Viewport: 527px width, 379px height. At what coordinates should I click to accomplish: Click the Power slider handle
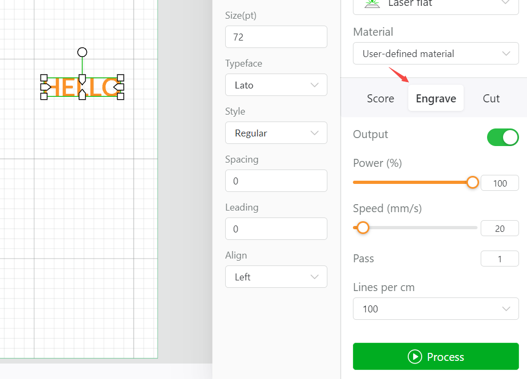pos(473,182)
